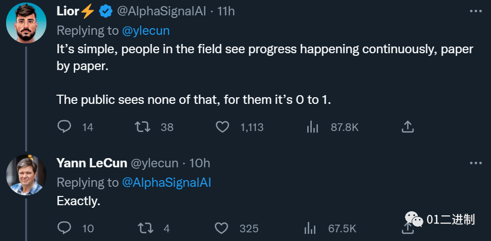Reply to Lior's tweet via comment icon
The width and height of the screenshot is (491, 241).
(x=64, y=127)
